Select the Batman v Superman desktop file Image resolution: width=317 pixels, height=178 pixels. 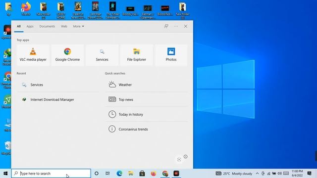tap(148, 12)
